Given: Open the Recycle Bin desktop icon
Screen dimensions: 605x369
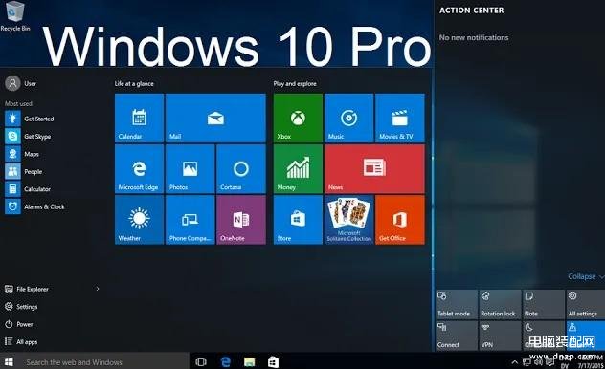Looking at the screenshot, I should coord(15,16).
